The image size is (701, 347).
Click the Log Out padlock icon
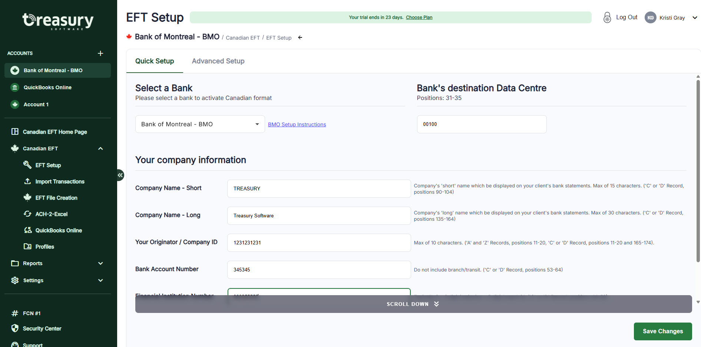pos(607,17)
